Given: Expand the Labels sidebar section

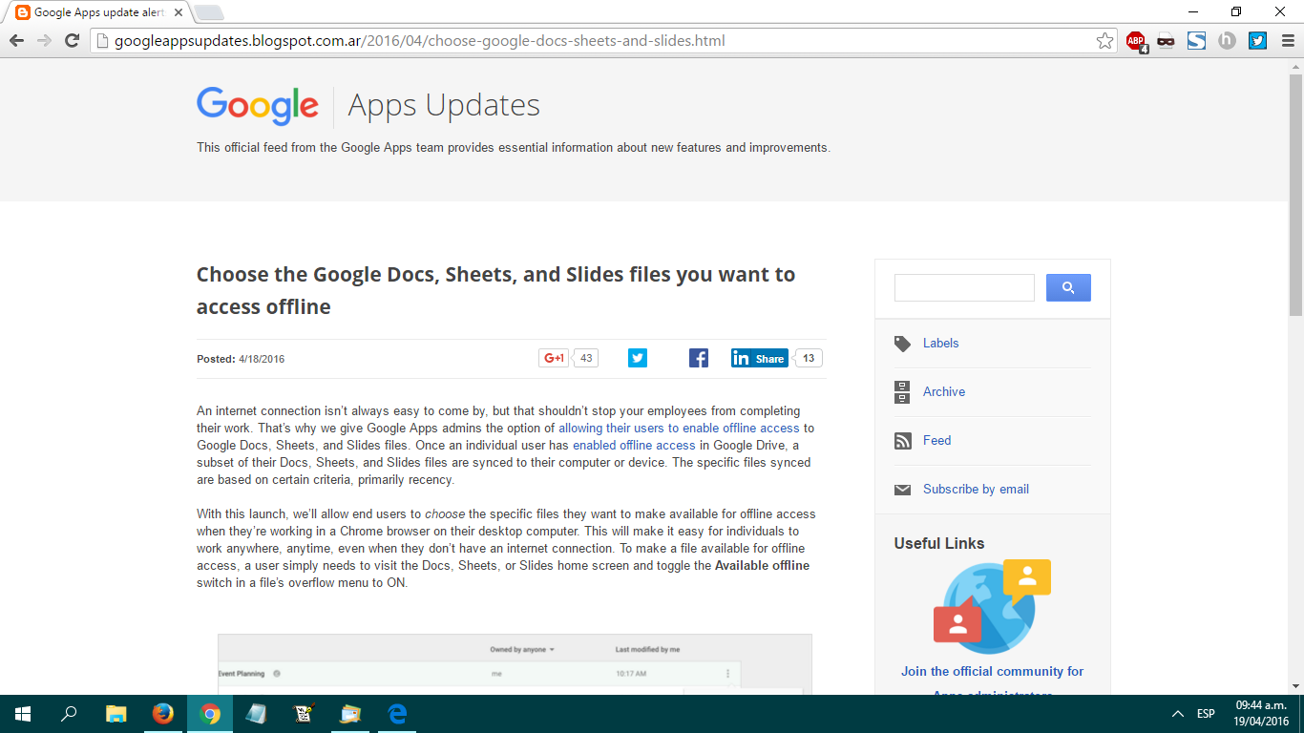Looking at the screenshot, I should pos(940,343).
